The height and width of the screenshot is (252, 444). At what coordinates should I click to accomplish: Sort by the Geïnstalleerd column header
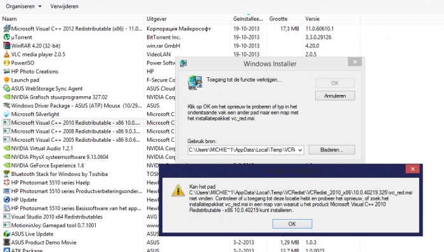pos(248,19)
